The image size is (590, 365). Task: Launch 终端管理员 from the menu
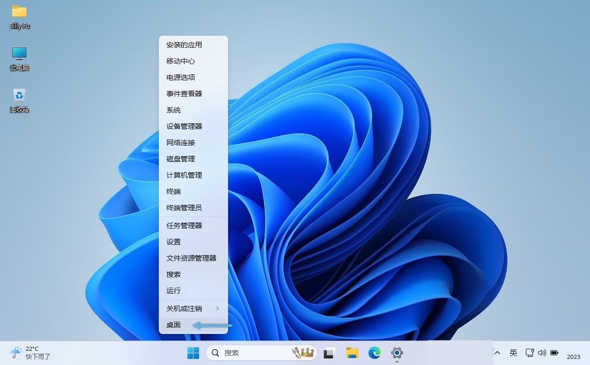point(193,208)
